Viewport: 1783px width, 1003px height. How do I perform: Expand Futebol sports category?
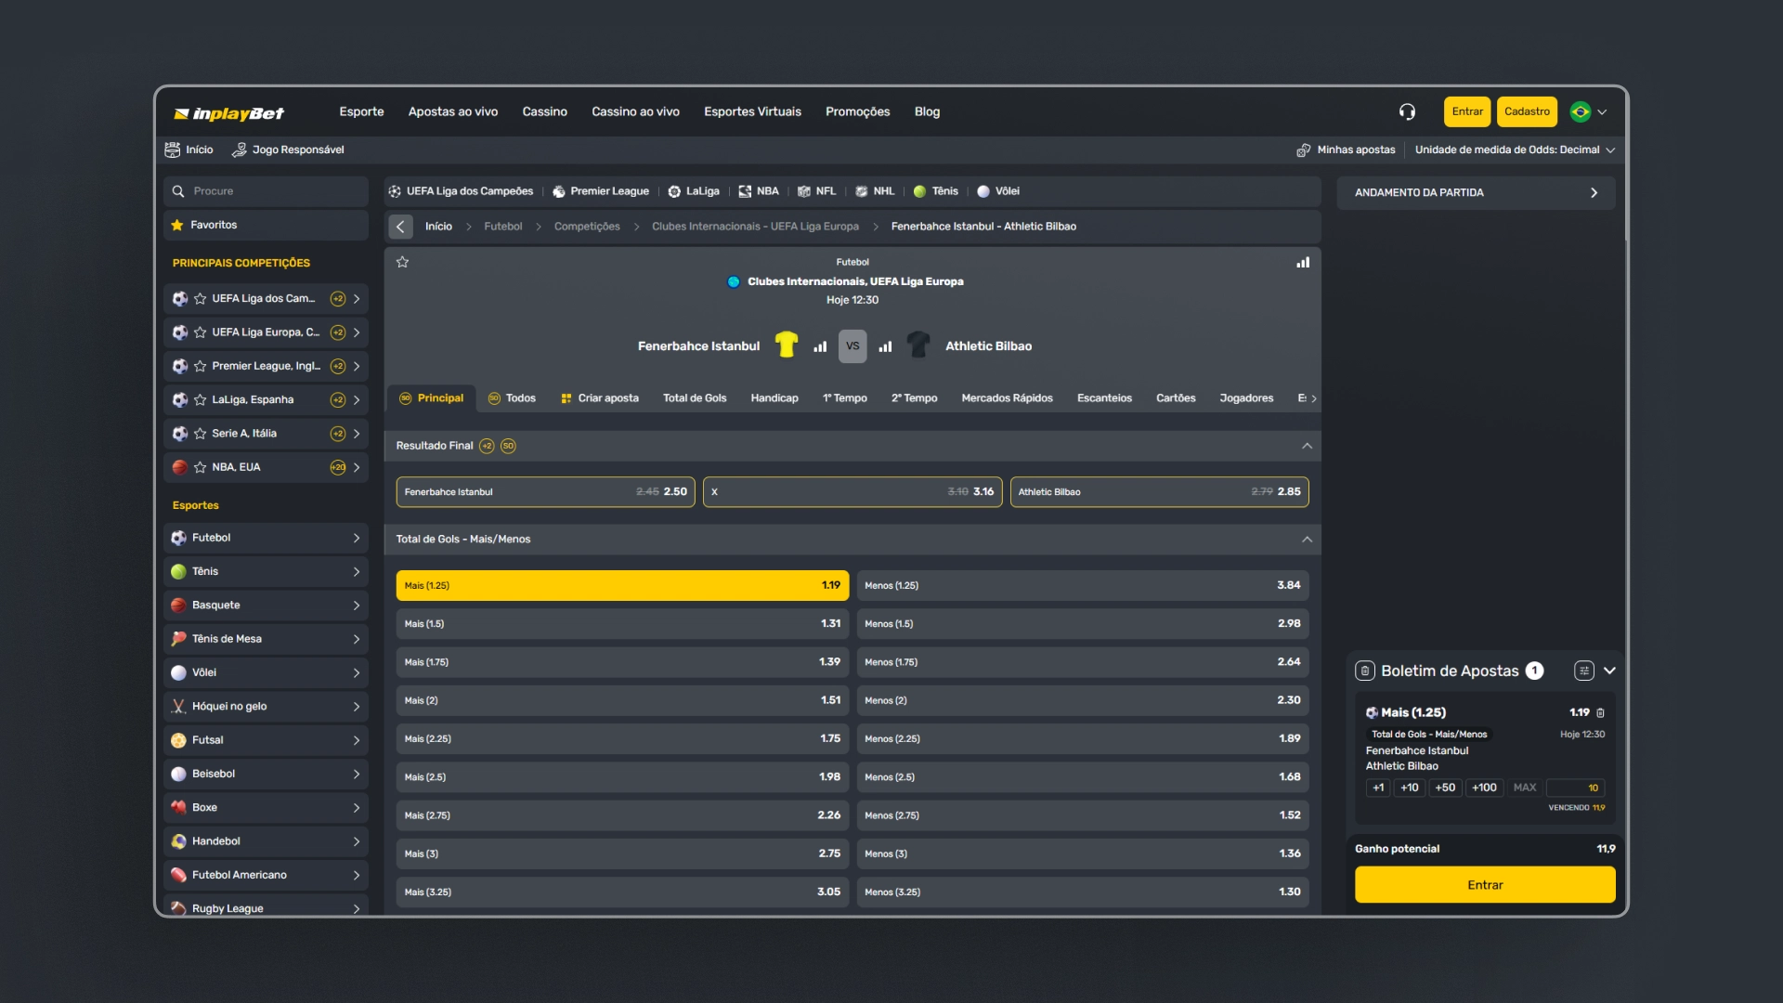pos(267,538)
